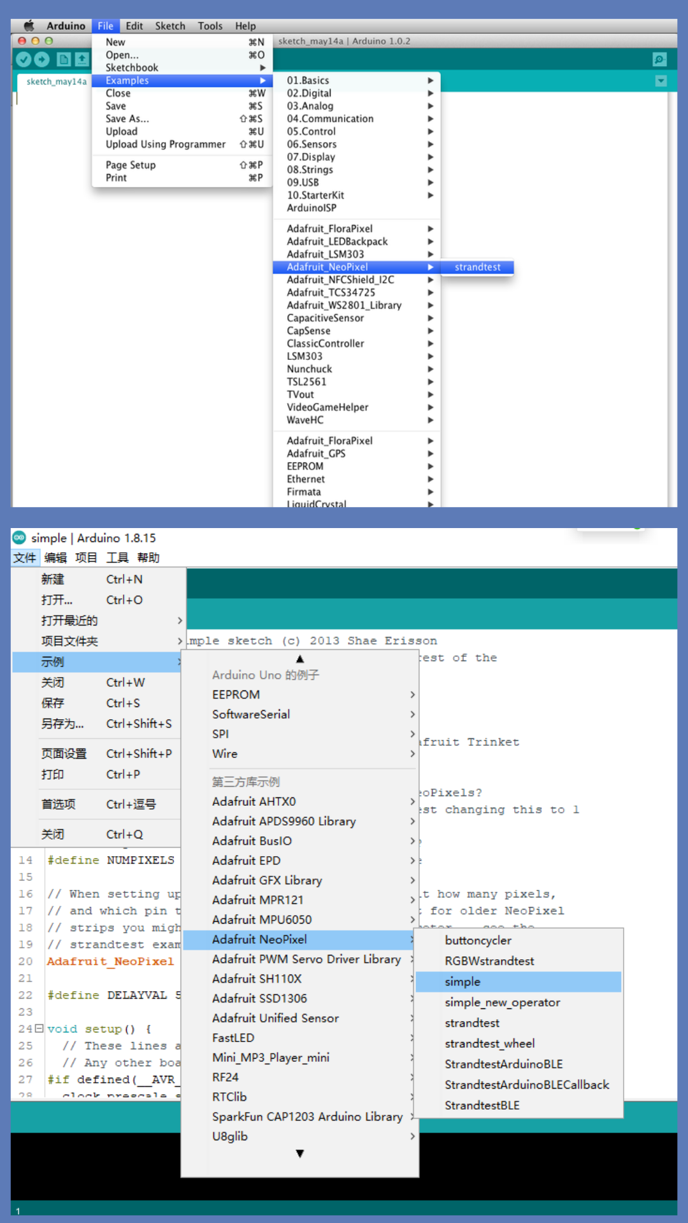The width and height of the screenshot is (688, 1223).
Task: Choose New from the File menu
Action: click(182, 42)
